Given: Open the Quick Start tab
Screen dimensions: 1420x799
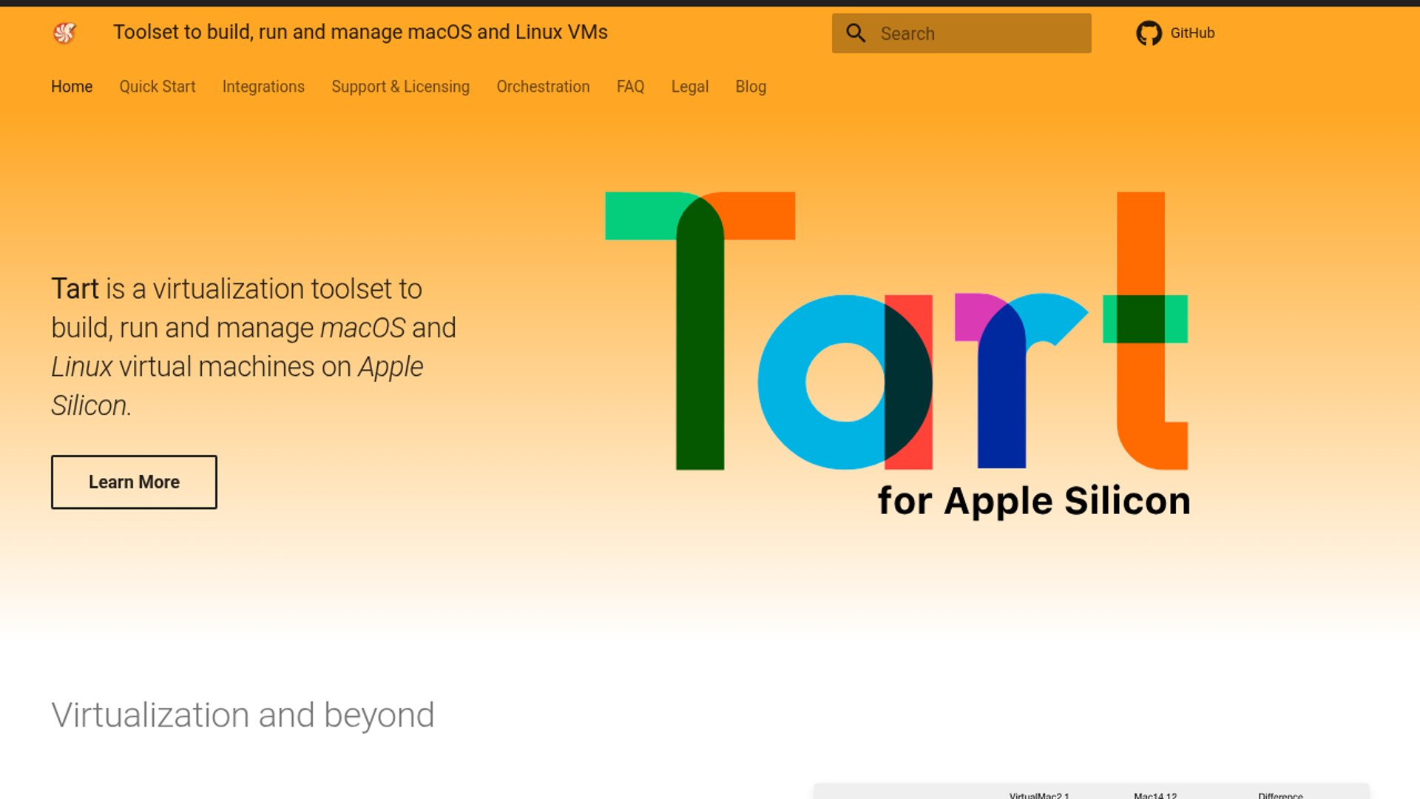Looking at the screenshot, I should coord(158,87).
